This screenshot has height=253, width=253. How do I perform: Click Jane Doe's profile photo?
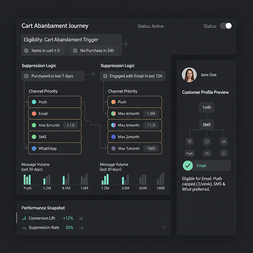point(189,75)
